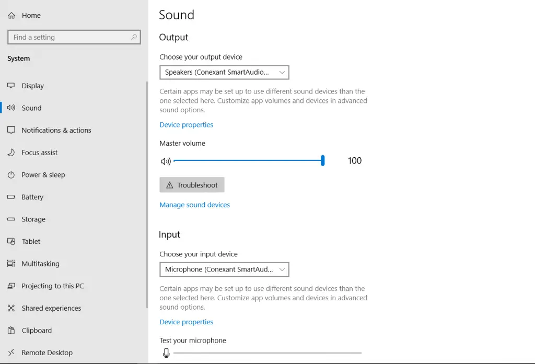Mute master volume via speaker icon

(166, 161)
